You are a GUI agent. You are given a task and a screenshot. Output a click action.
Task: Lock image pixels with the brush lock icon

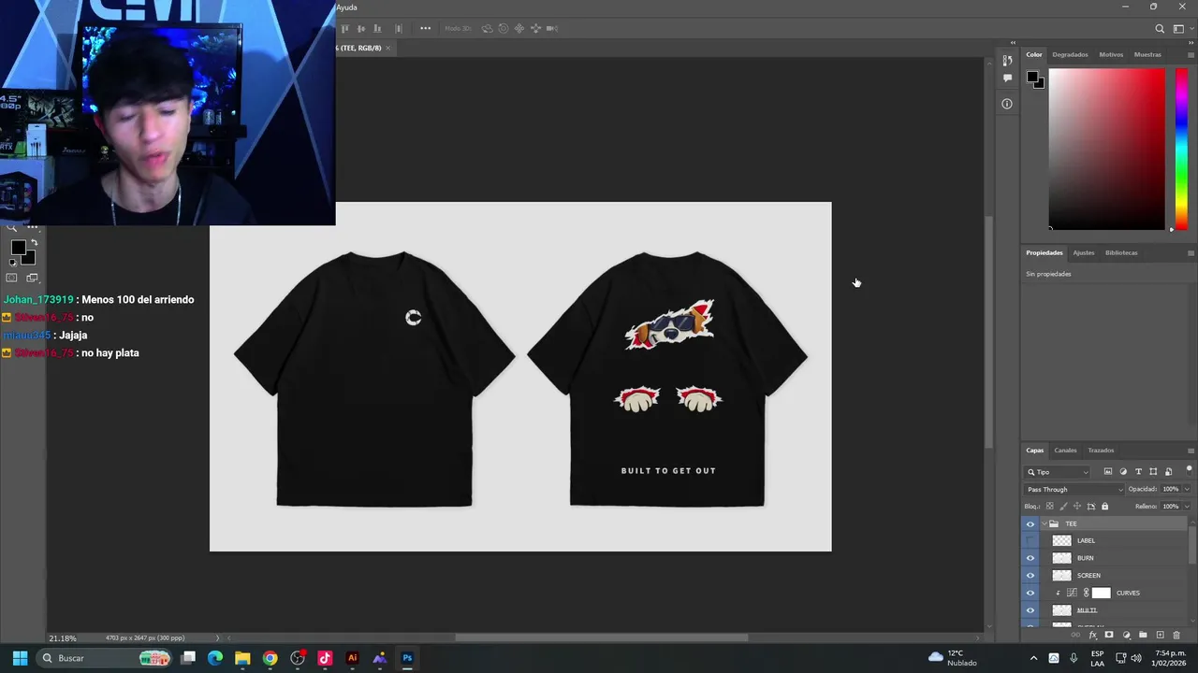click(1063, 507)
